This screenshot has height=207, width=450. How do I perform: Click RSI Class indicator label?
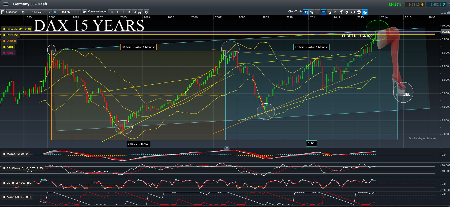pyautogui.click(x=23, y=168)
